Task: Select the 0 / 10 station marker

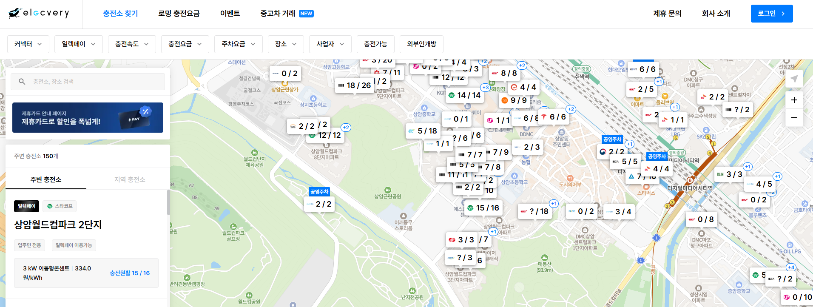Action: (x=797, y=297)
